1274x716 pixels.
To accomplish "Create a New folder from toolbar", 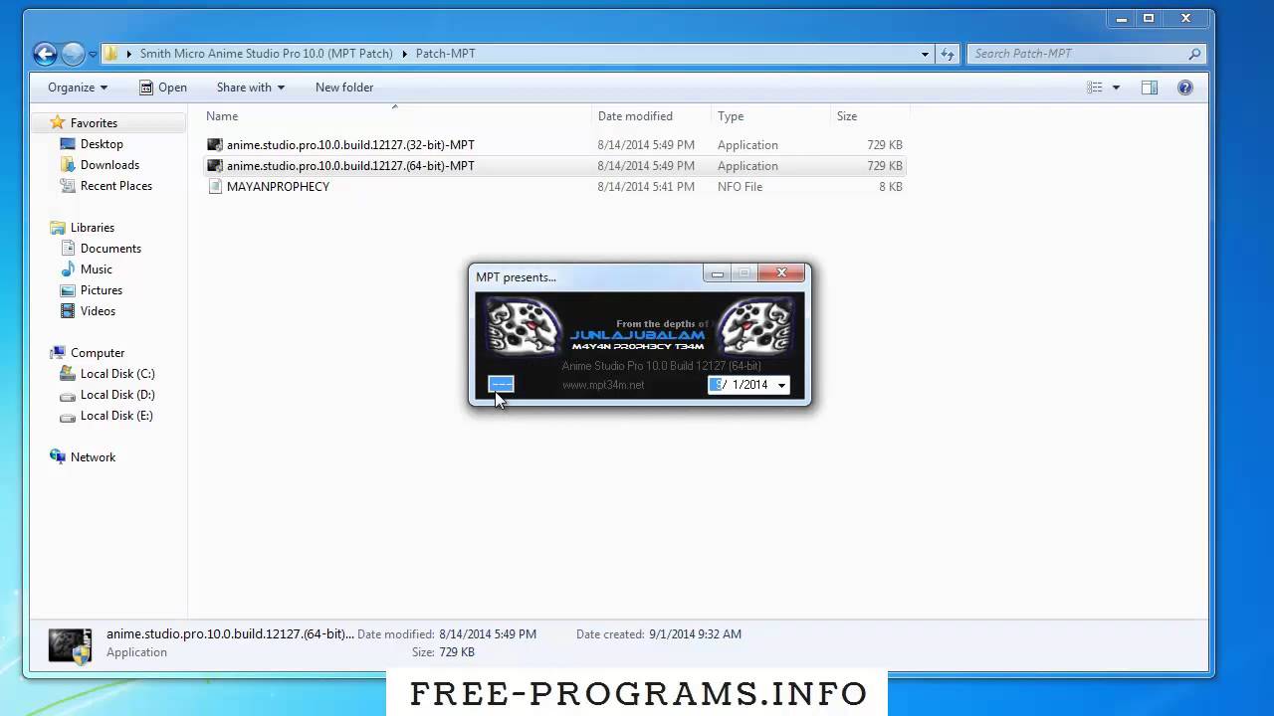I will coord(344,88).
